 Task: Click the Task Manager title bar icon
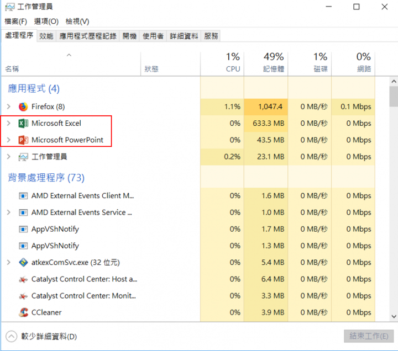tap(9, 7)
